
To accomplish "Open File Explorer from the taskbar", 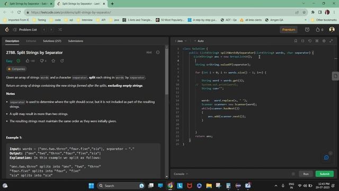I will click(209, 186).
